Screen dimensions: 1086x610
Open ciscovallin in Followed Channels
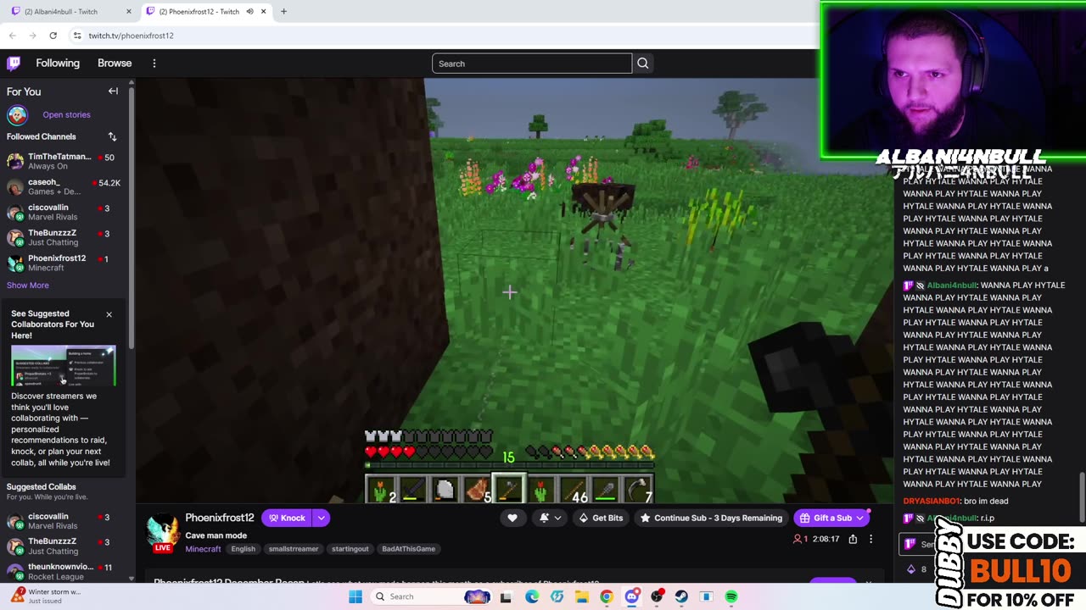pyautogui.click(x=64, y=212)
